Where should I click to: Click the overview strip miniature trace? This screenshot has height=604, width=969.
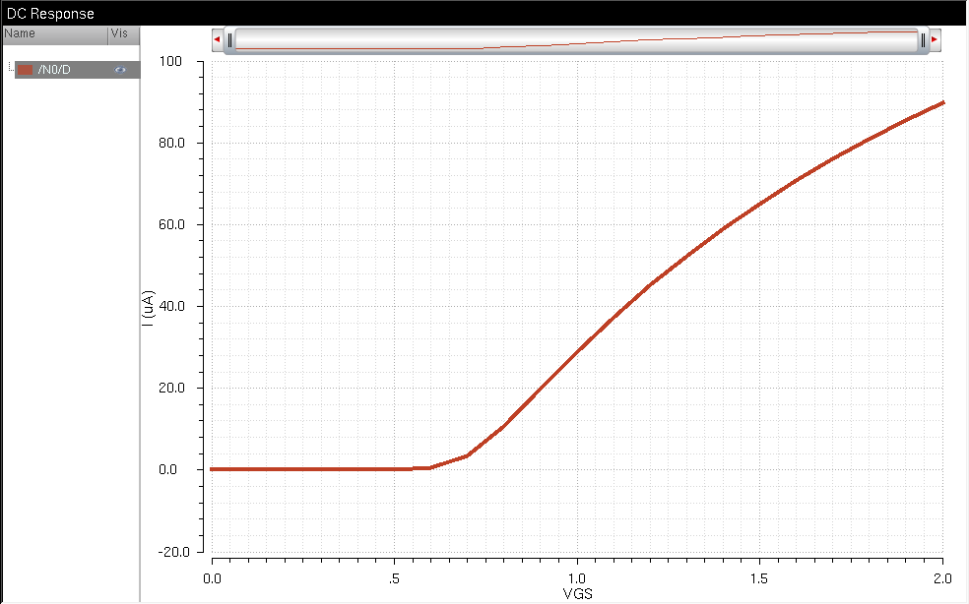(x=577, y=40)
